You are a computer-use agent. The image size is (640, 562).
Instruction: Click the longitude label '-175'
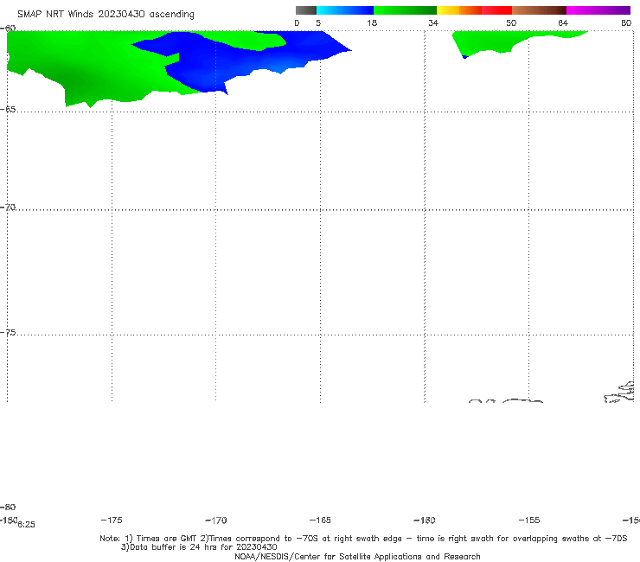(x=112, y=520)
